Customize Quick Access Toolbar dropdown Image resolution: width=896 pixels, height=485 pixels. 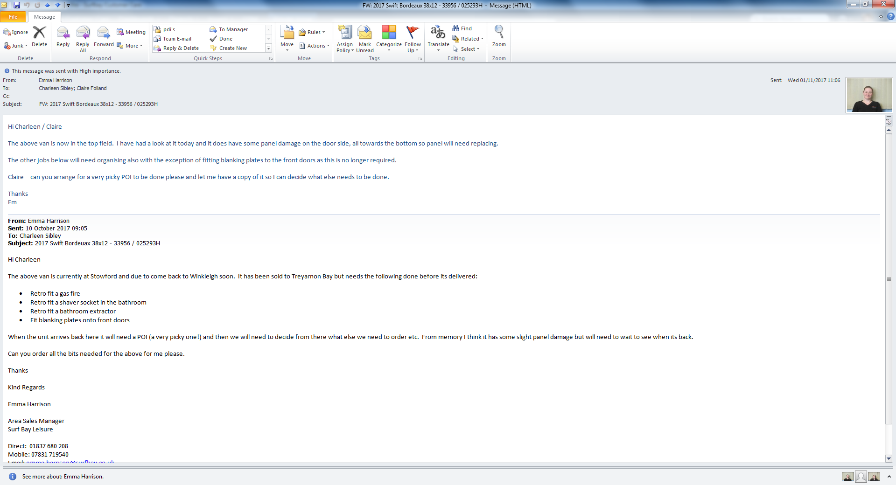click(x=68, y=6)
